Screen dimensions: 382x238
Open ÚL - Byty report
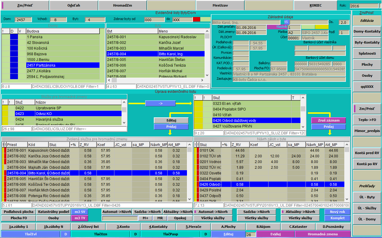click(367, 197)
